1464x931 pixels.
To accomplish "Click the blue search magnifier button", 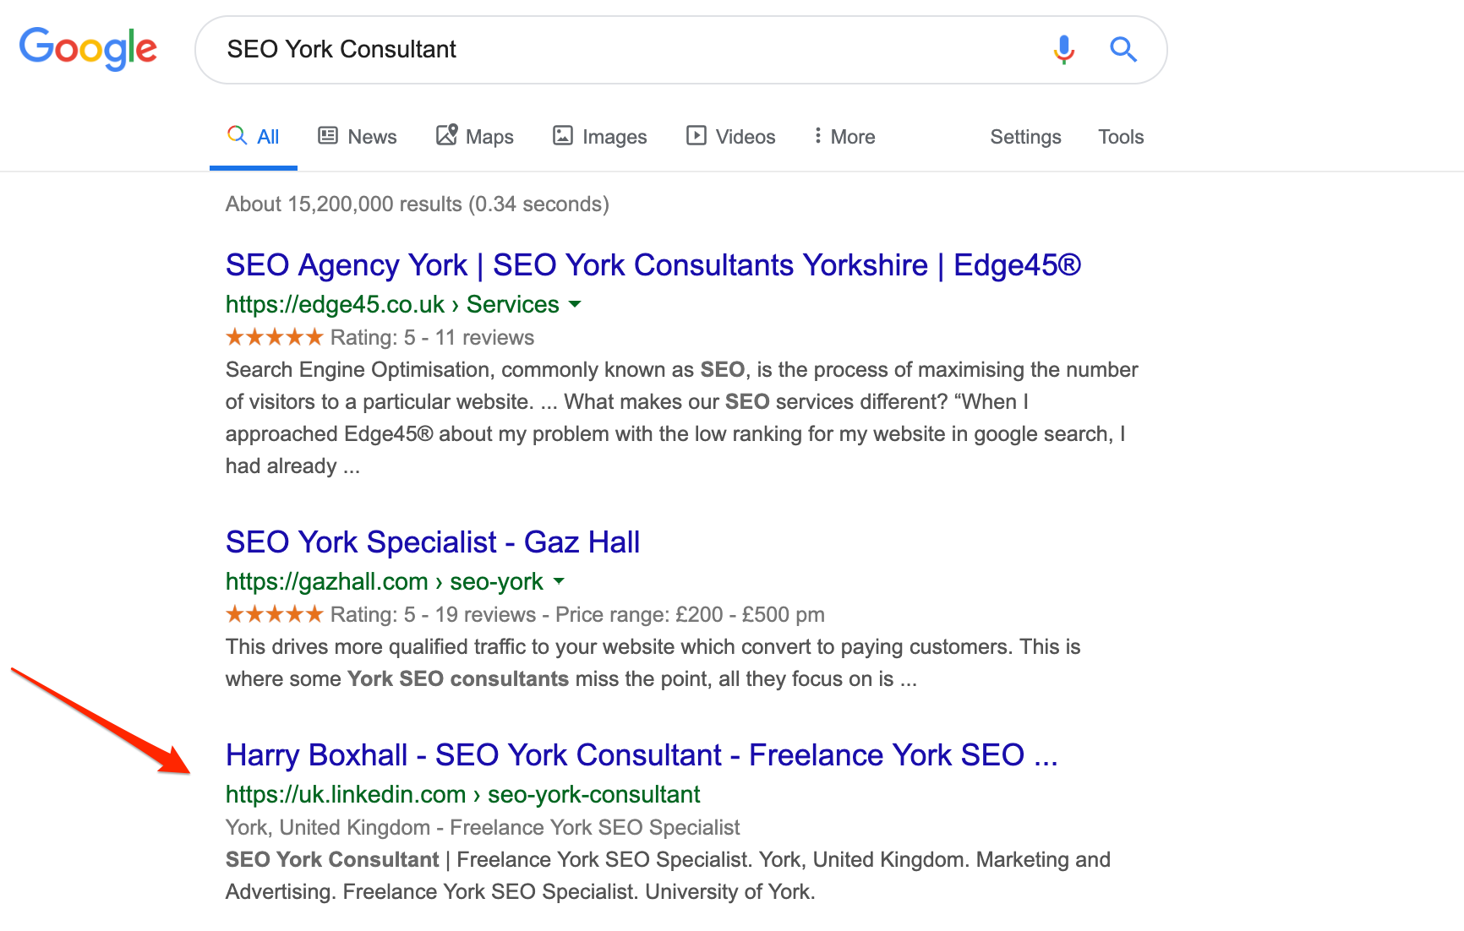I will 1123,50.
